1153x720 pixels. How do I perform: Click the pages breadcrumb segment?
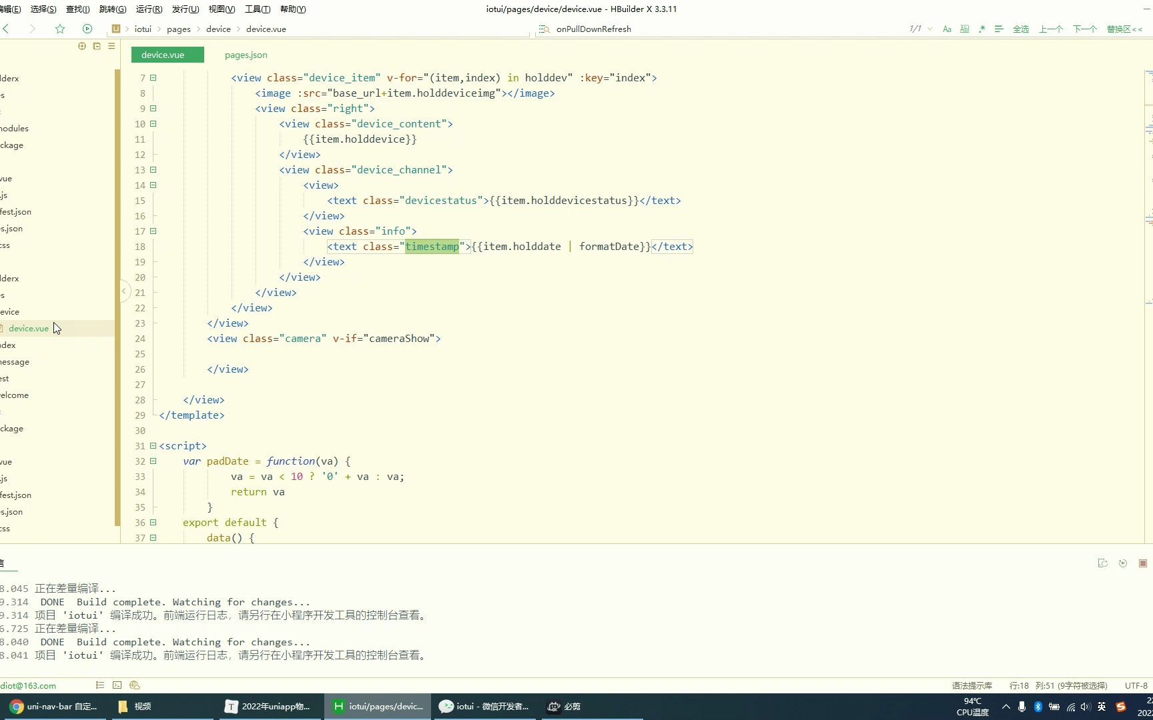coord(178,29)
